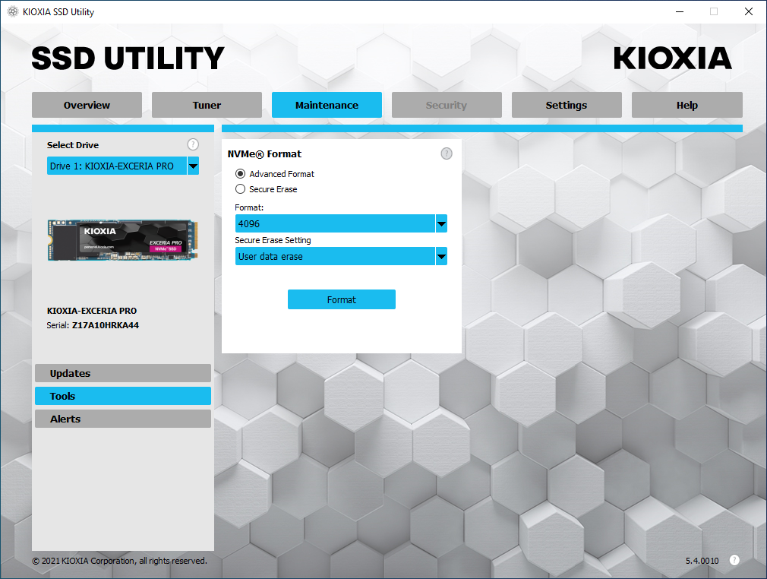Screen dimensions: 767x579
Task: Click the EXCERIA PRO drive image
Action: point(123,240)
